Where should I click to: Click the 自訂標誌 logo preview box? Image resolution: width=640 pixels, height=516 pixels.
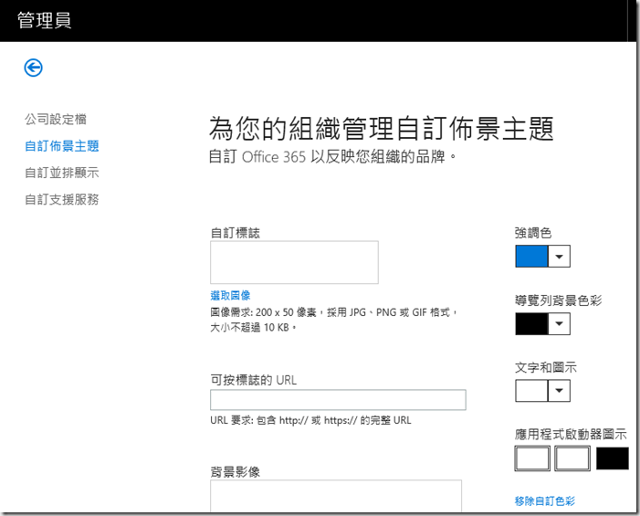click(294, 263)
